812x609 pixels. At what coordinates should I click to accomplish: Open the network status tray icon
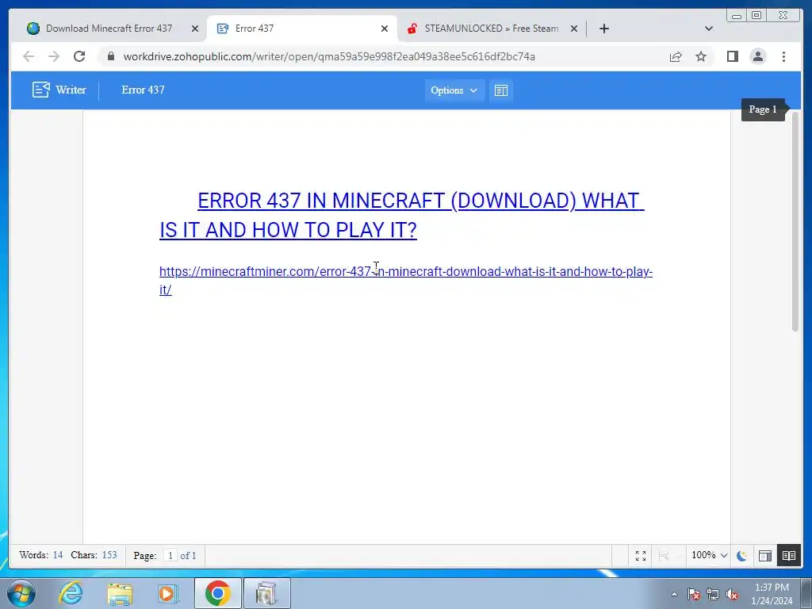click(x=713, y=594)
